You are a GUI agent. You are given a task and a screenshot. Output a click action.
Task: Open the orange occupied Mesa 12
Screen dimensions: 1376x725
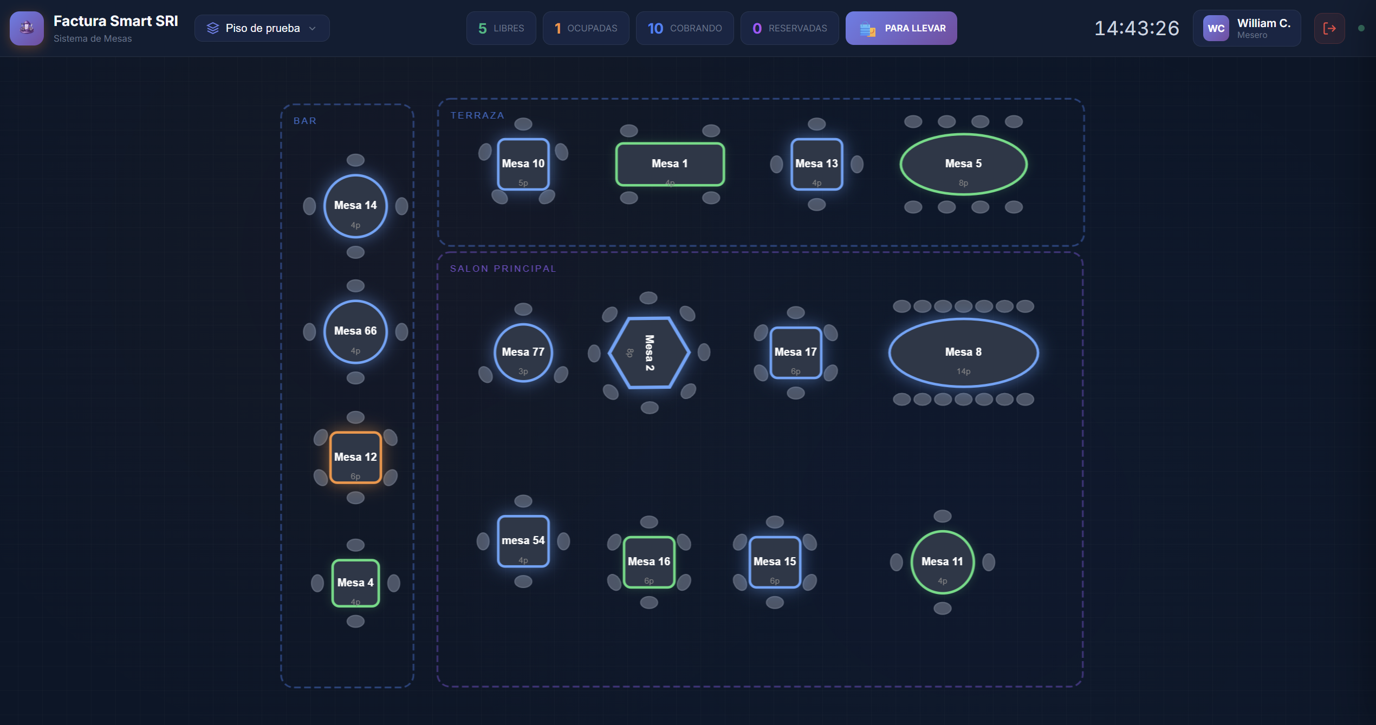(x=355, y=458)
